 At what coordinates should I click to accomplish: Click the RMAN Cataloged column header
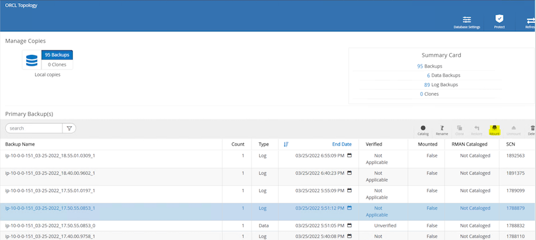click(470, 144)
